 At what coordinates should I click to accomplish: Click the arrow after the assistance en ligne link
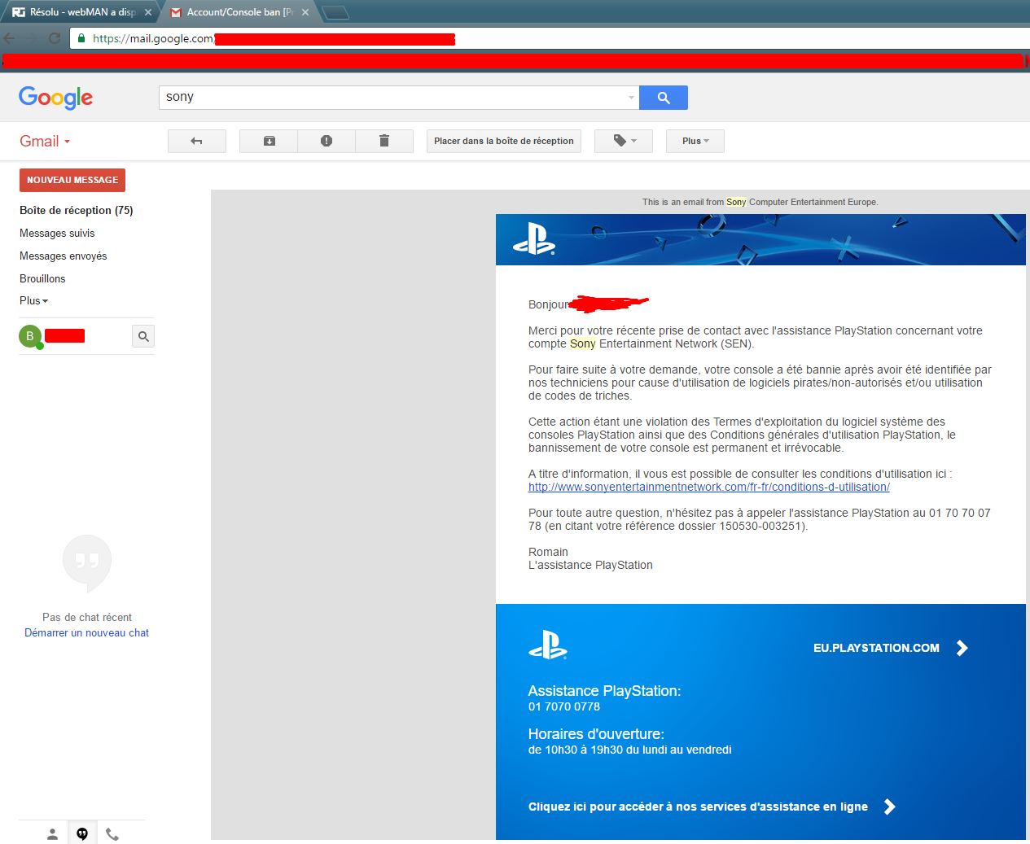pyautogui.click(x=890, y=807)
